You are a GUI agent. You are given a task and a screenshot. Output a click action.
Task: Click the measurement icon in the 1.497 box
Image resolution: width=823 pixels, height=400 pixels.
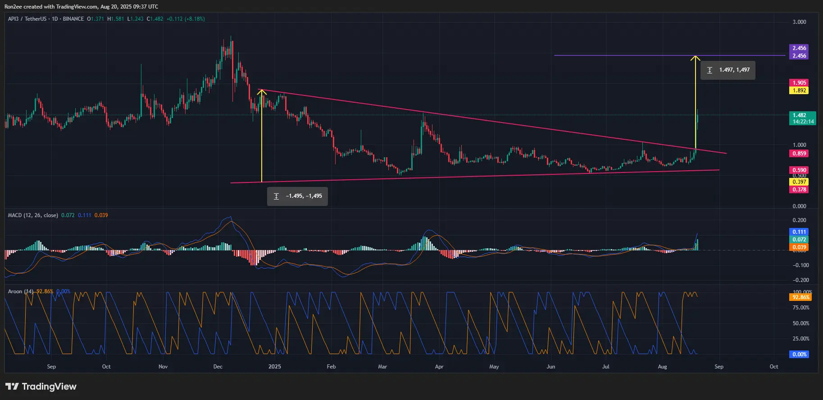pyautogui.click(x=709, y=70)
